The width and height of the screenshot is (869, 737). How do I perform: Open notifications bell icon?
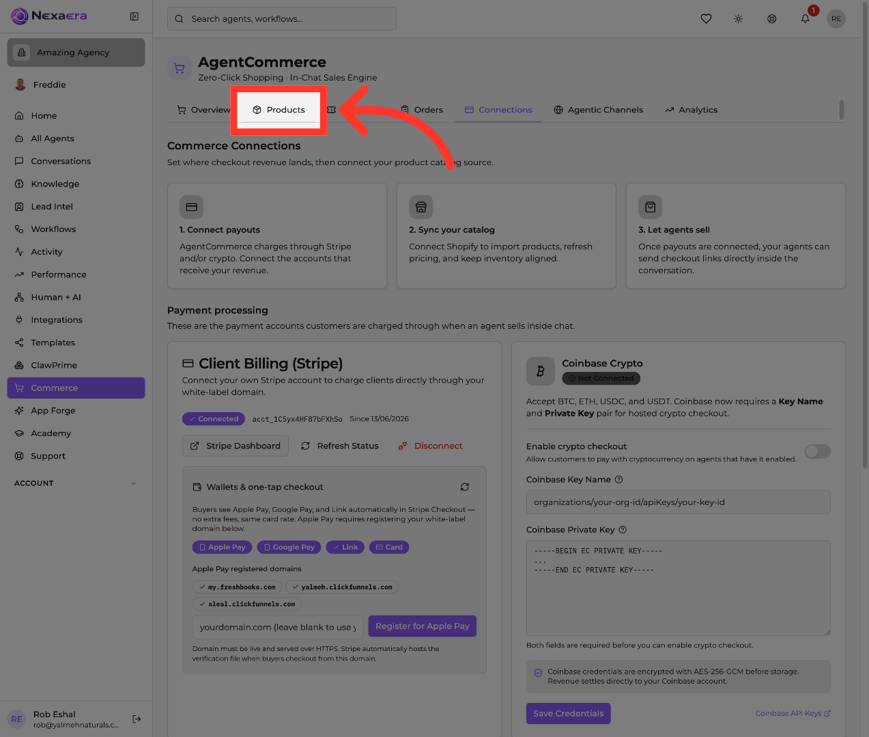point(806,19)
